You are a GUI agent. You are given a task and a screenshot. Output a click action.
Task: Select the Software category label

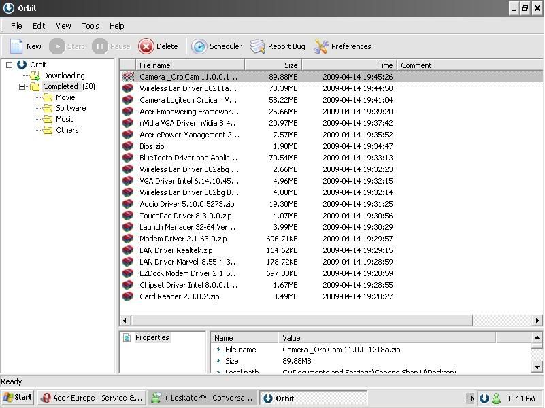pos(71,108)
